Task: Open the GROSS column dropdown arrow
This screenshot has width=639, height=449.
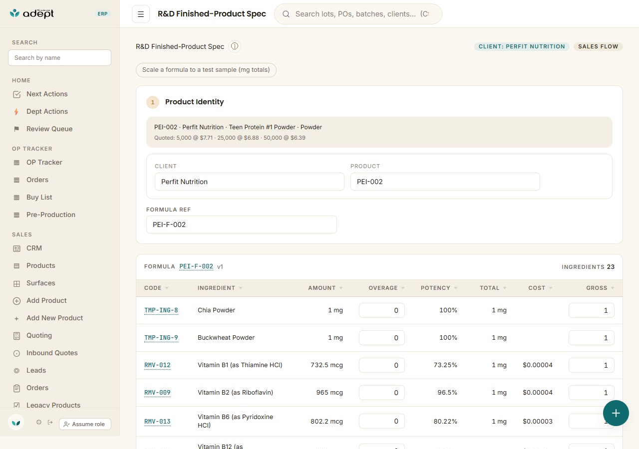Action: 613,288
